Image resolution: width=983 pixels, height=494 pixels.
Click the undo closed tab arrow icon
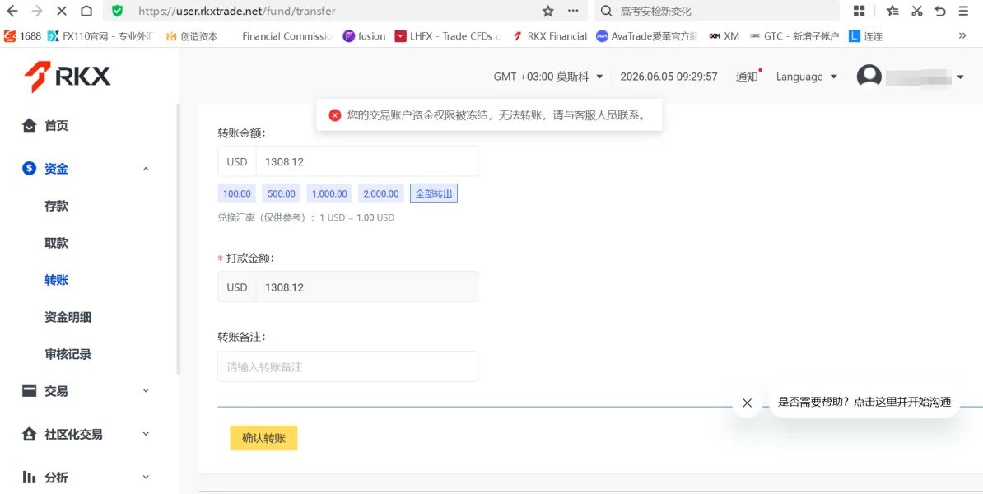click(939, 11)
